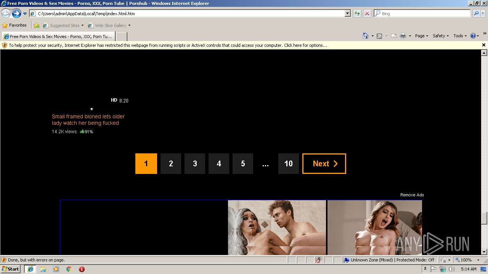
Task: Click the Stop loading X icon
Action: point(367,13)
